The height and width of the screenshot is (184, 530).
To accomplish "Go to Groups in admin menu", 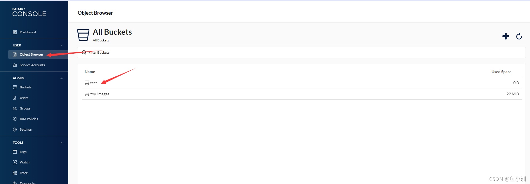I will coord(25,108).
